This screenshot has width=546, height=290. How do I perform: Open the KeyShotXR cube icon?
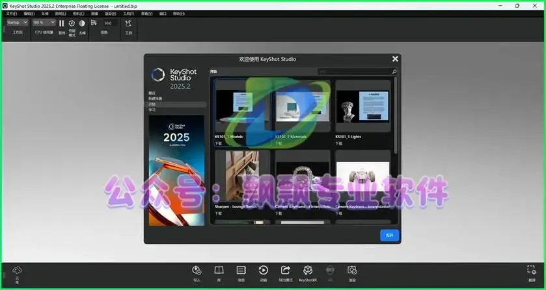click(x=308, y=270)
